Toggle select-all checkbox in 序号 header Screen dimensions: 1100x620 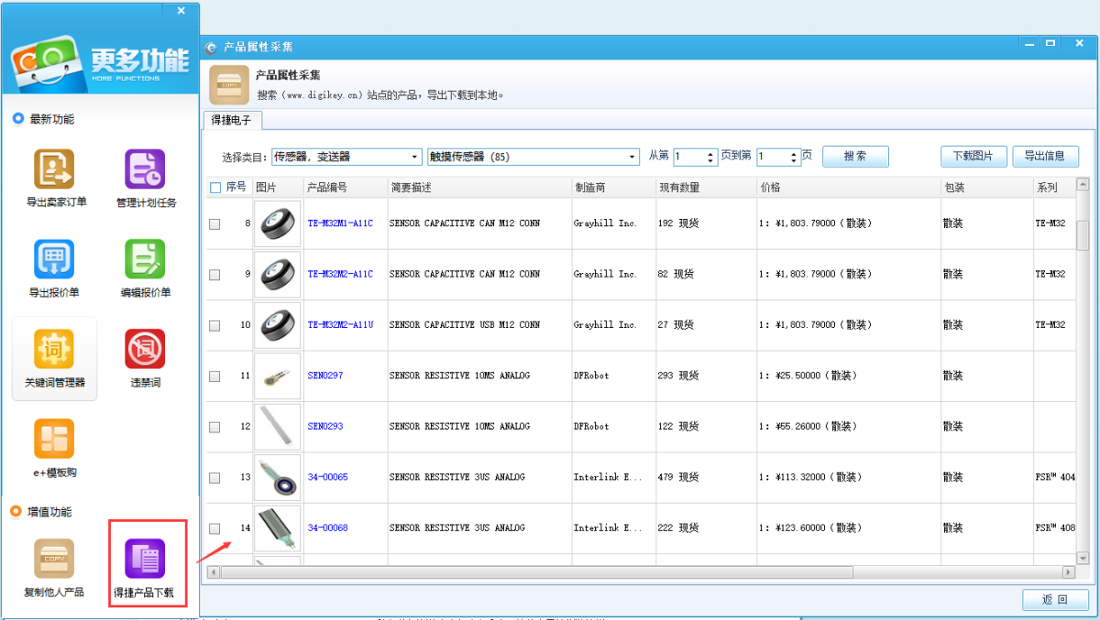click(x=215, y=188)
